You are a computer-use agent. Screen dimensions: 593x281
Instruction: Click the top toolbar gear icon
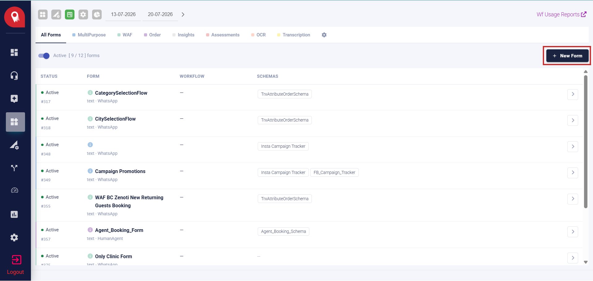(83, 14)
